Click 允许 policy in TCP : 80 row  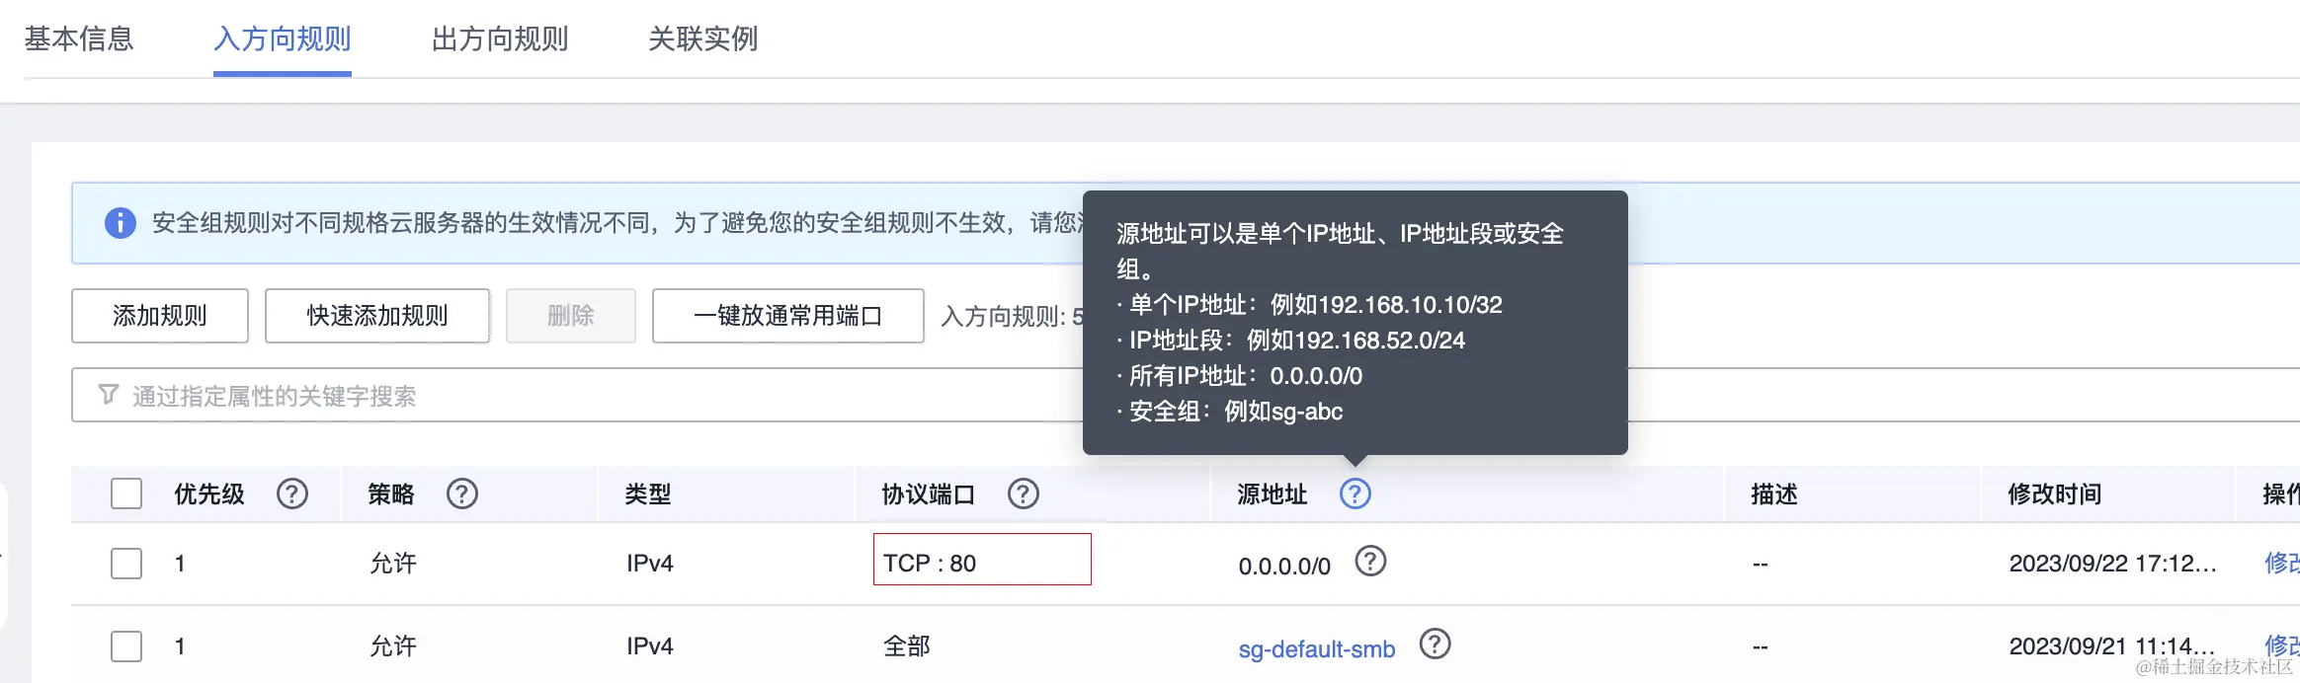point(393,564)
